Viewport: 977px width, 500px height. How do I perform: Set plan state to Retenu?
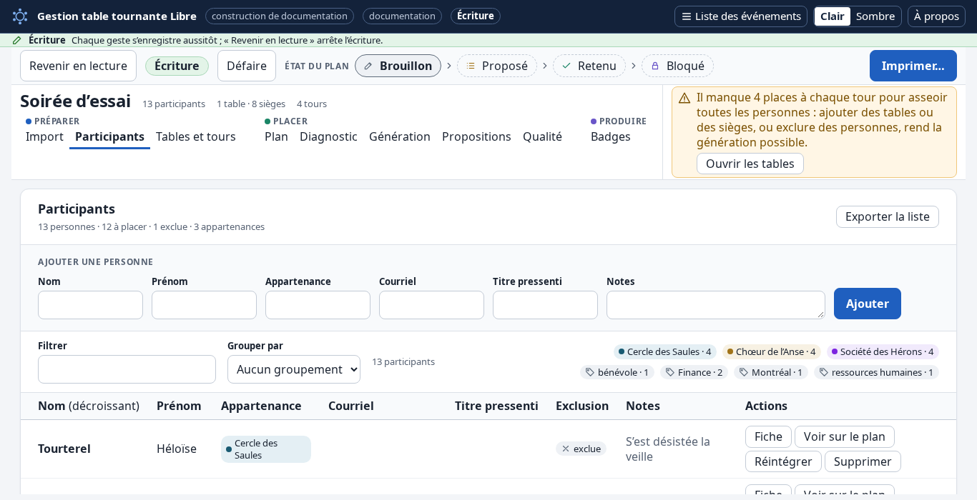[589, 66]
